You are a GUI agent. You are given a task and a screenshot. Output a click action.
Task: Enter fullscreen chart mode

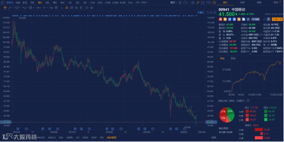click(x=202, y=3)
